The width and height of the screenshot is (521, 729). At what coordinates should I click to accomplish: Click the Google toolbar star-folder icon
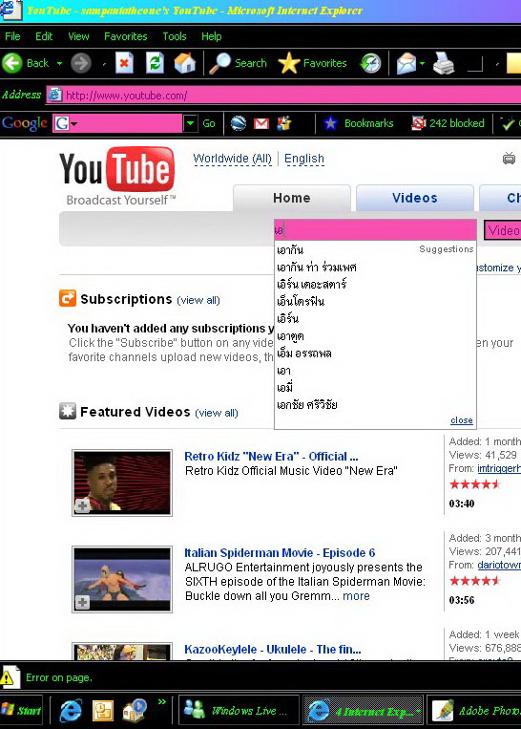pos(284,123)
